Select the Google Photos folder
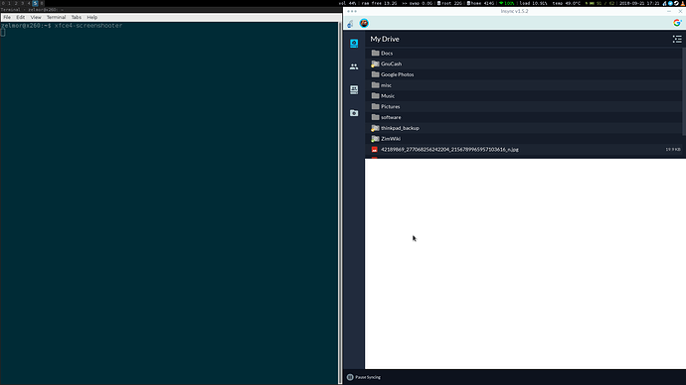686x385 pixels. coord(523,74)
